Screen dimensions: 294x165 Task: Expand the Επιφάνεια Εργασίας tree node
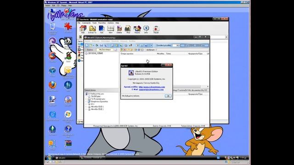click(86, 102)
